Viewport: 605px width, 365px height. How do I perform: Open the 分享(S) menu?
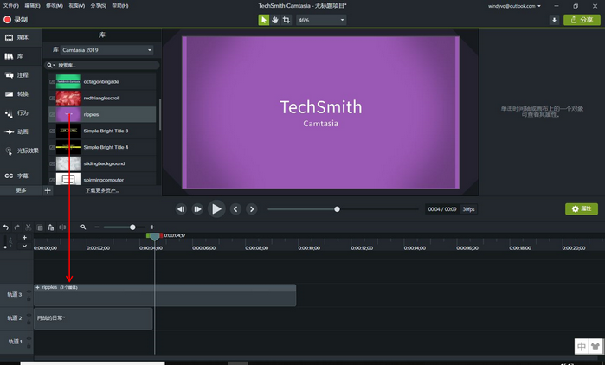99,6
